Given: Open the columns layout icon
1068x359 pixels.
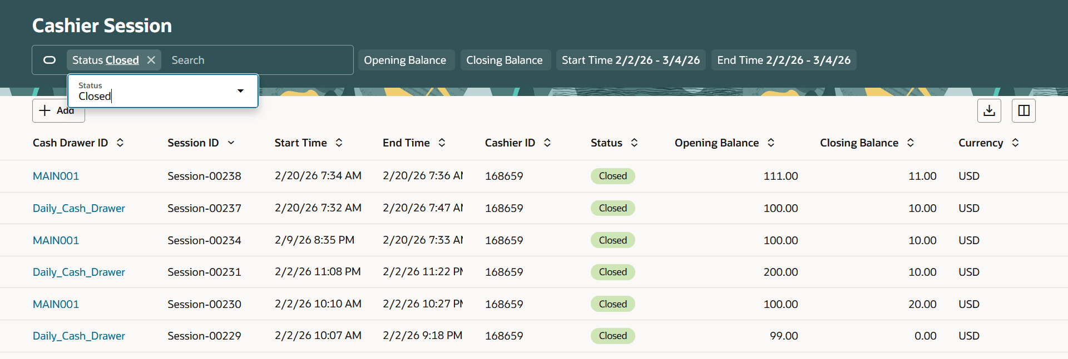Looking at the screenshot, I should [1023, 110].
